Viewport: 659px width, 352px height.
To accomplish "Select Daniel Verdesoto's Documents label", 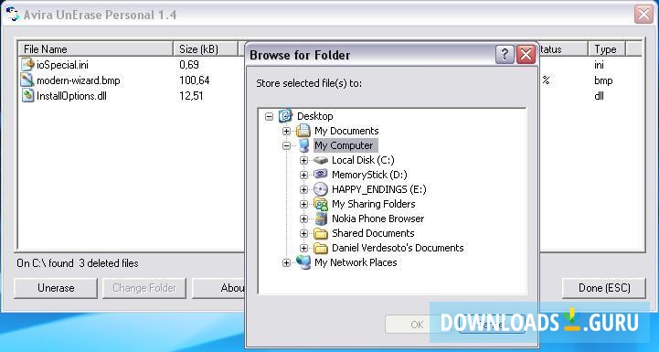I will 398,248.
